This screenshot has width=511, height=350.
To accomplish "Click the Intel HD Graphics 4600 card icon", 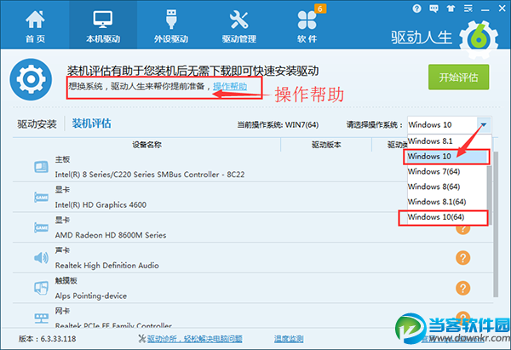I will tap(41, 198).
